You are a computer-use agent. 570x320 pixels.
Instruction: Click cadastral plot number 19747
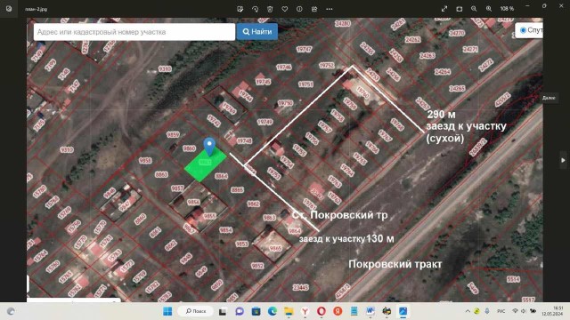[x=304, y=50]
